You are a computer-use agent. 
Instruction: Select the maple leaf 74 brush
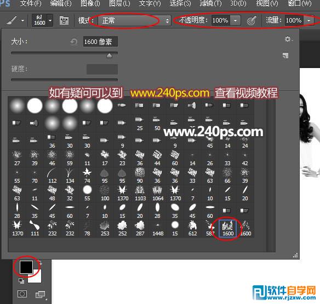click(87, 176)
